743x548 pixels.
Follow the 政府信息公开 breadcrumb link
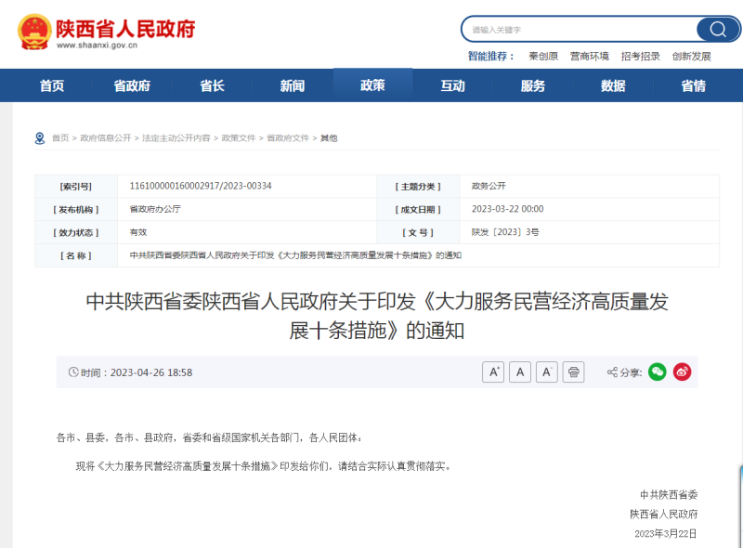click(106, 138)
